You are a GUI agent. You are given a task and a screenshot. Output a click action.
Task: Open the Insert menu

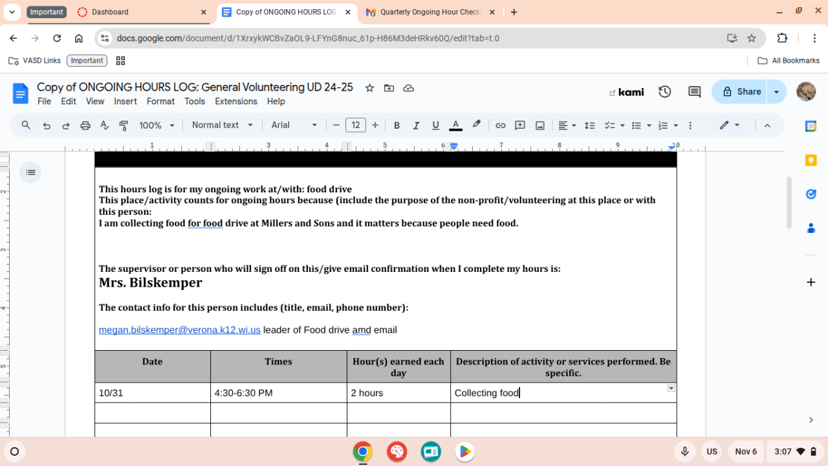pos(125,102)
